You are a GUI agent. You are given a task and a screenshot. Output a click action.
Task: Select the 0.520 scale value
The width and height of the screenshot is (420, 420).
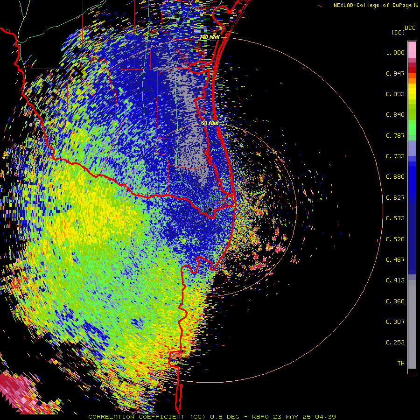pos(395,239)
